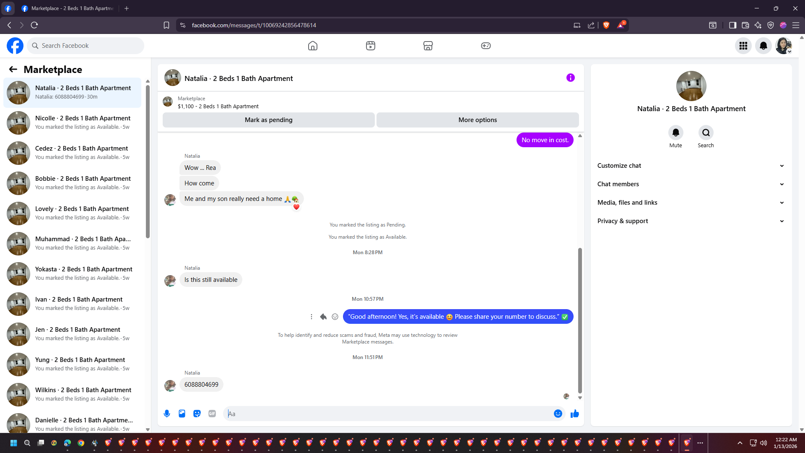
Task: Open the sticker picker icon
Action: tap(197, 414)
